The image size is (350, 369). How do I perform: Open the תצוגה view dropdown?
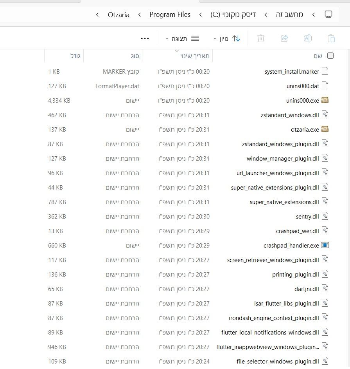pos(182,39)
